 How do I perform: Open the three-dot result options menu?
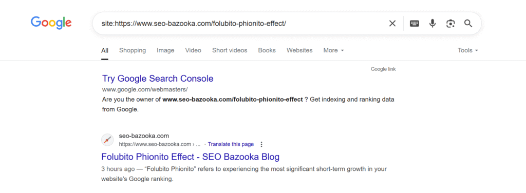(x=261, y=144)
